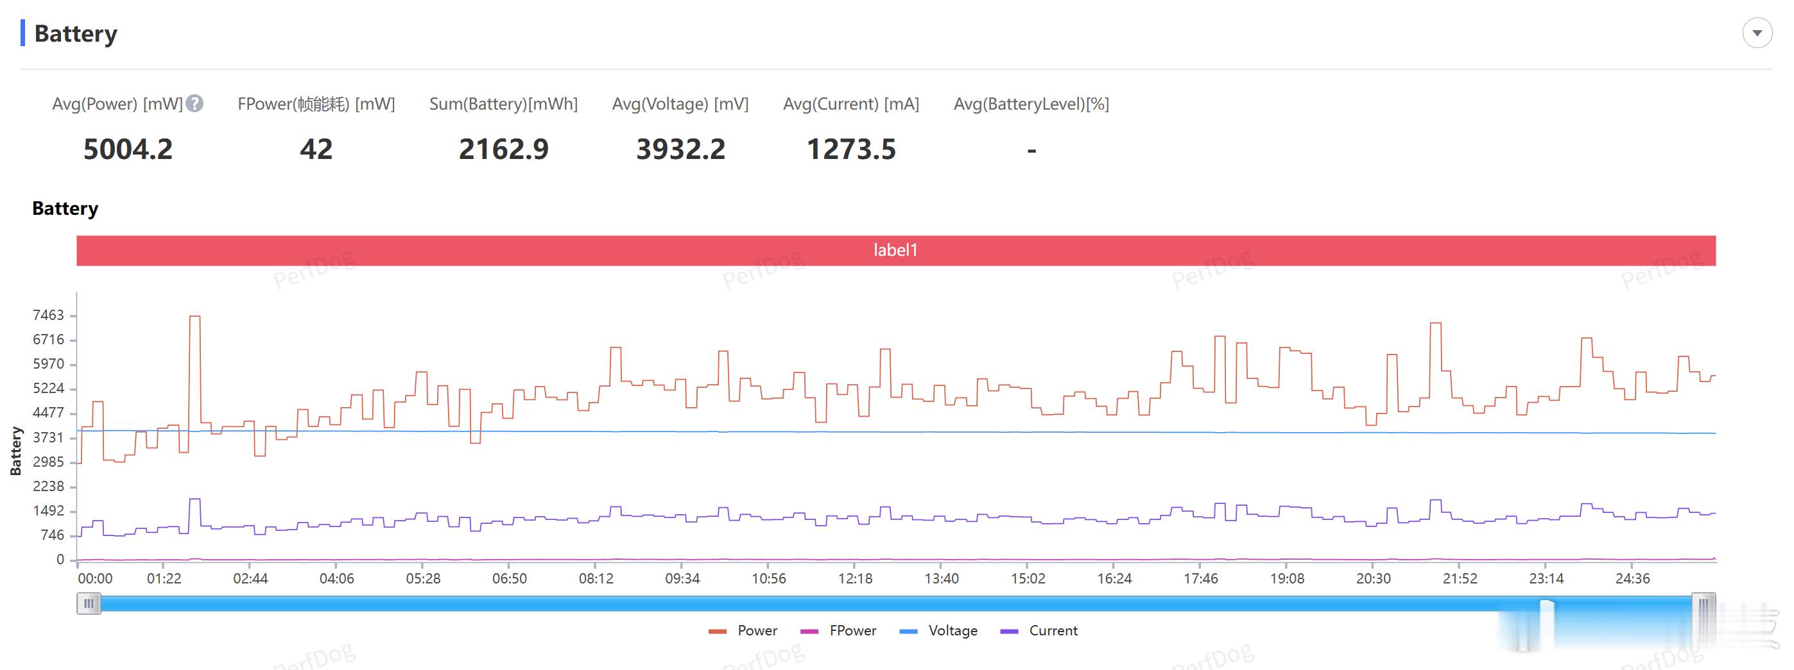1794x670 pixels.
Task: Toggle the Current series in the legend
Action: click(x=1039, y=630)
